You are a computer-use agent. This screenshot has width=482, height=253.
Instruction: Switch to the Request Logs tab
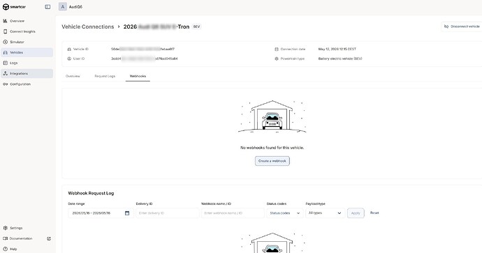click(105, 76)
